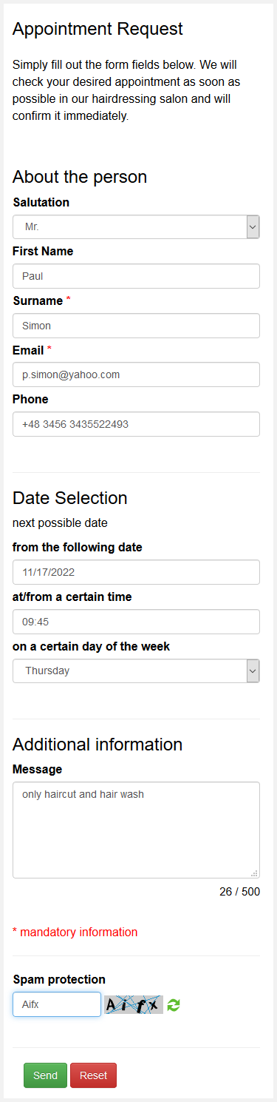The width and height of the screenshot is (277, 1102).
Task: Focus the Spam protection code input
Action: 57,1004
